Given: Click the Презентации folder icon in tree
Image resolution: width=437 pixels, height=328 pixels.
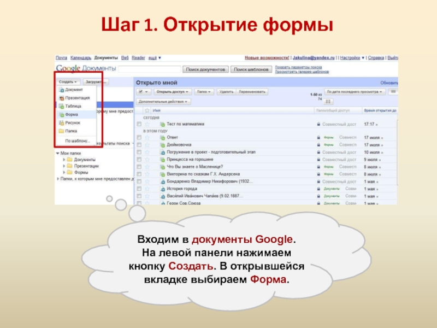Looking at the screenshot, I should click(x=70, y=166).
